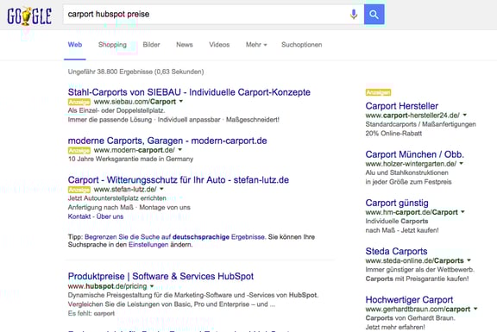Screen dimensions: 497x332
Task: Click Anzeige badge on stefan-lutz.de result
Action: [79, 190]
